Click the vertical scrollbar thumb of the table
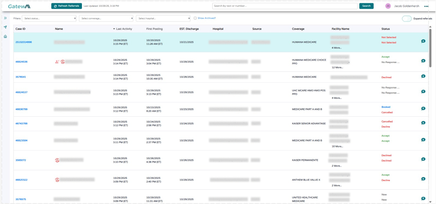 430,48
